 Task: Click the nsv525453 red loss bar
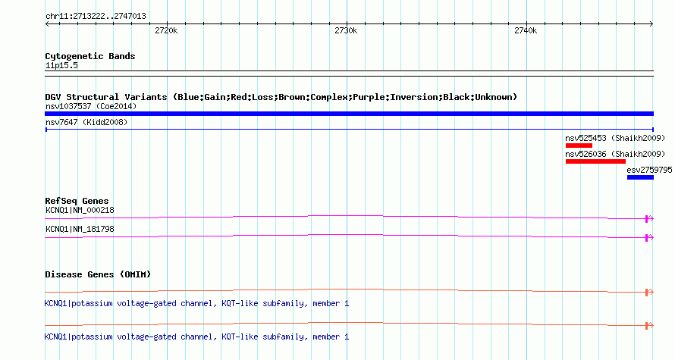579,146
